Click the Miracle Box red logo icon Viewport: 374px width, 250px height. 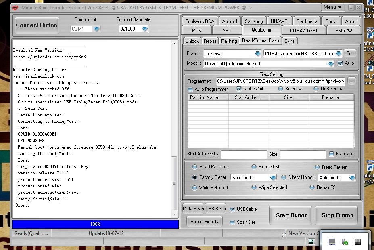click(x=15, y=8)
